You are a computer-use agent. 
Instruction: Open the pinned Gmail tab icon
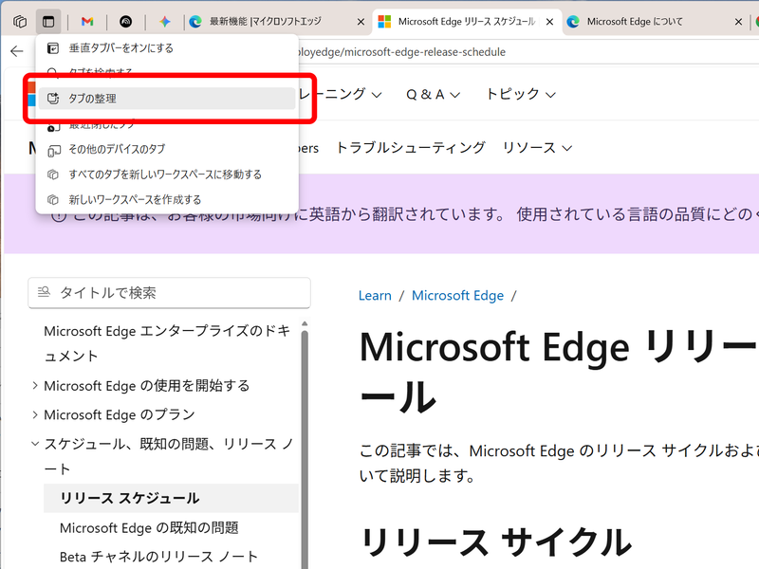tap(88, 21)
